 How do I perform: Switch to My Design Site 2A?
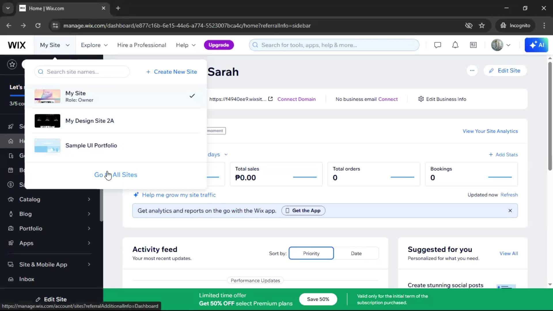(116, 121)
